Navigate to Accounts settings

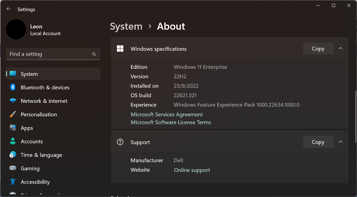[53, 141]
